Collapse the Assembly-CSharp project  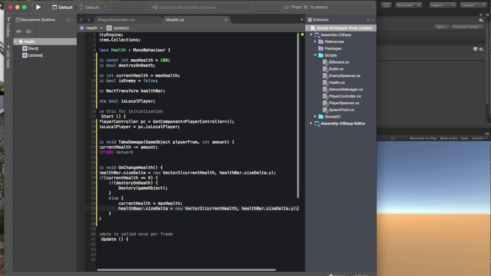(x=311, y=35)
